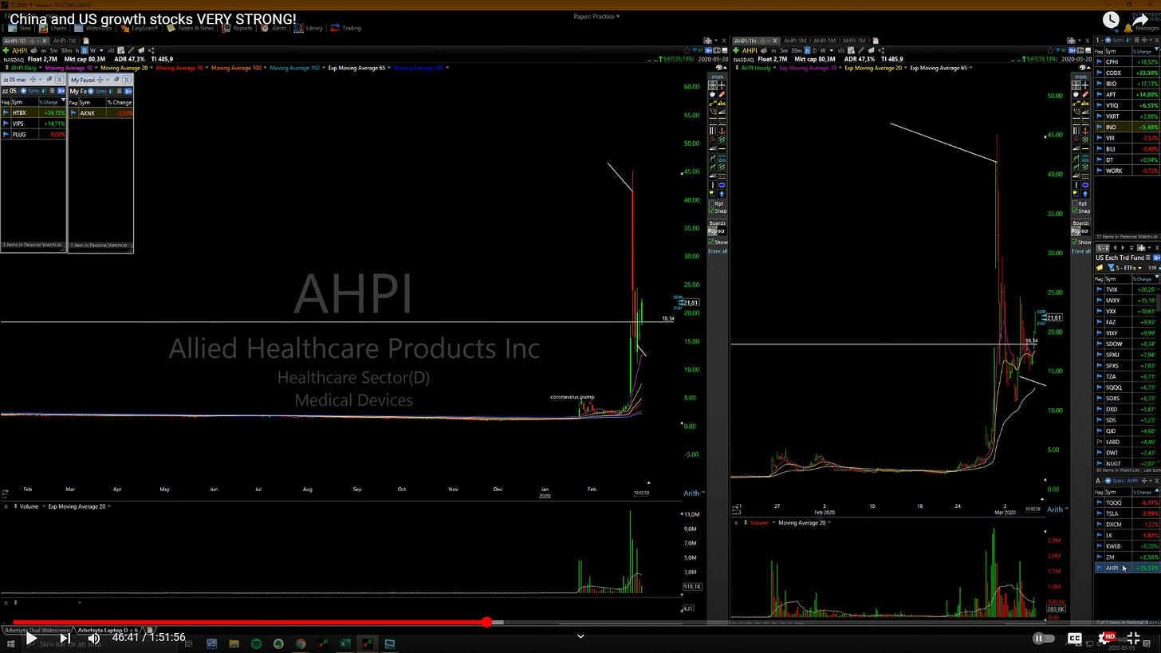The width and height of the screenshot is (1161, 653).
Task: Select the W weekly timeframe on left chart
Action: [x=93, y=50]
